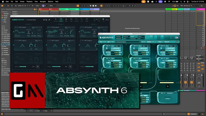This screenshot has width=206, height=116.
Task: Select the blue SYN 2 track header
Action: (84, 9)
